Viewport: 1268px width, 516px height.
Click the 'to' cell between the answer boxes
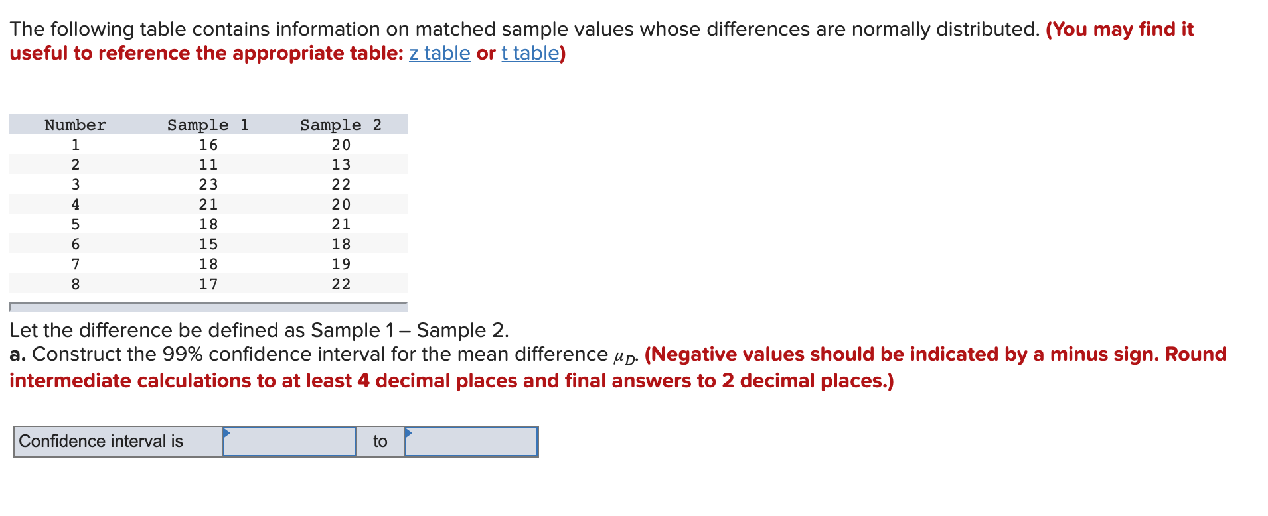click(380, 442)
